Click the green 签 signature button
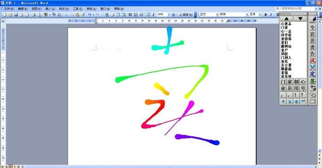The width and height of the screenshot is (322, 168). click(x=312, y=81)
